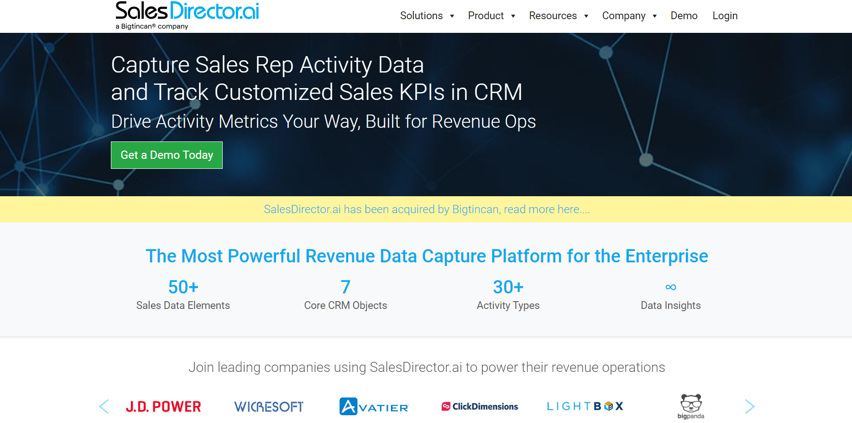Click the 30+ Activity Types statistic

pos(508,295)
